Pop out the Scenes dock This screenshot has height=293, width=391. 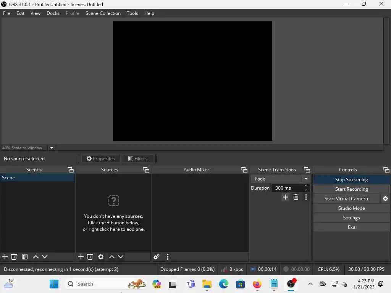[x=71, y=170]
